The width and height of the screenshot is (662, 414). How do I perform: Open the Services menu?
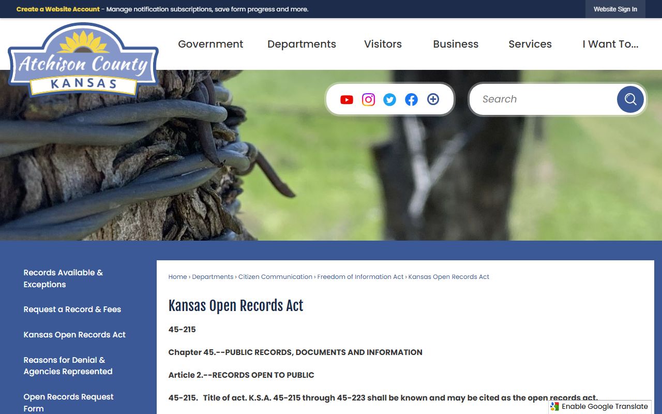coord(530,44)
